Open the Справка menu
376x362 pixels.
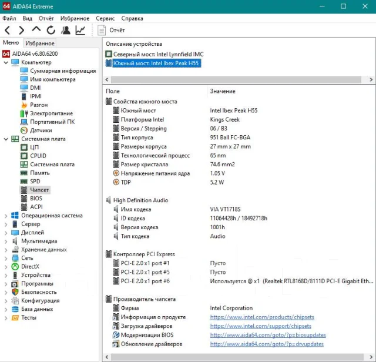click(132, 18)
